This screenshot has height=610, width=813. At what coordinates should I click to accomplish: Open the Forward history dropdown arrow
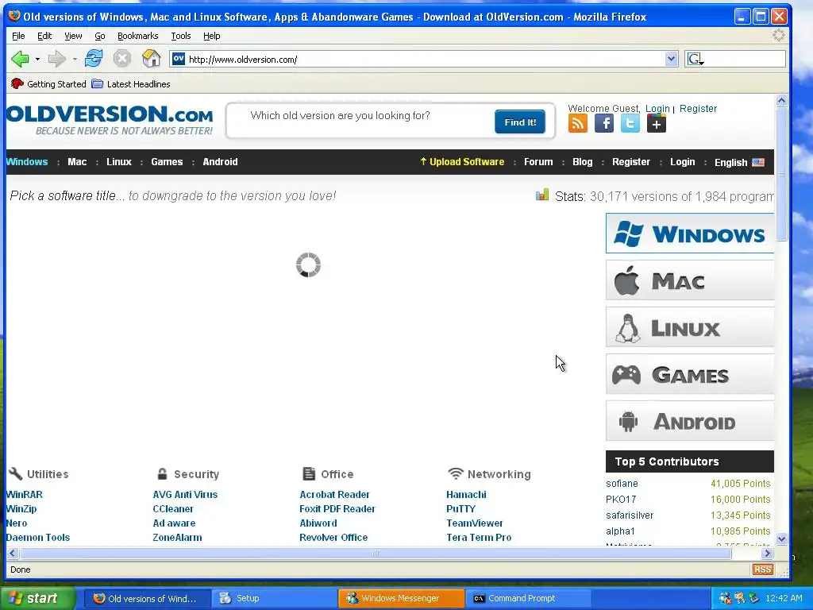(x=75, y=59)
